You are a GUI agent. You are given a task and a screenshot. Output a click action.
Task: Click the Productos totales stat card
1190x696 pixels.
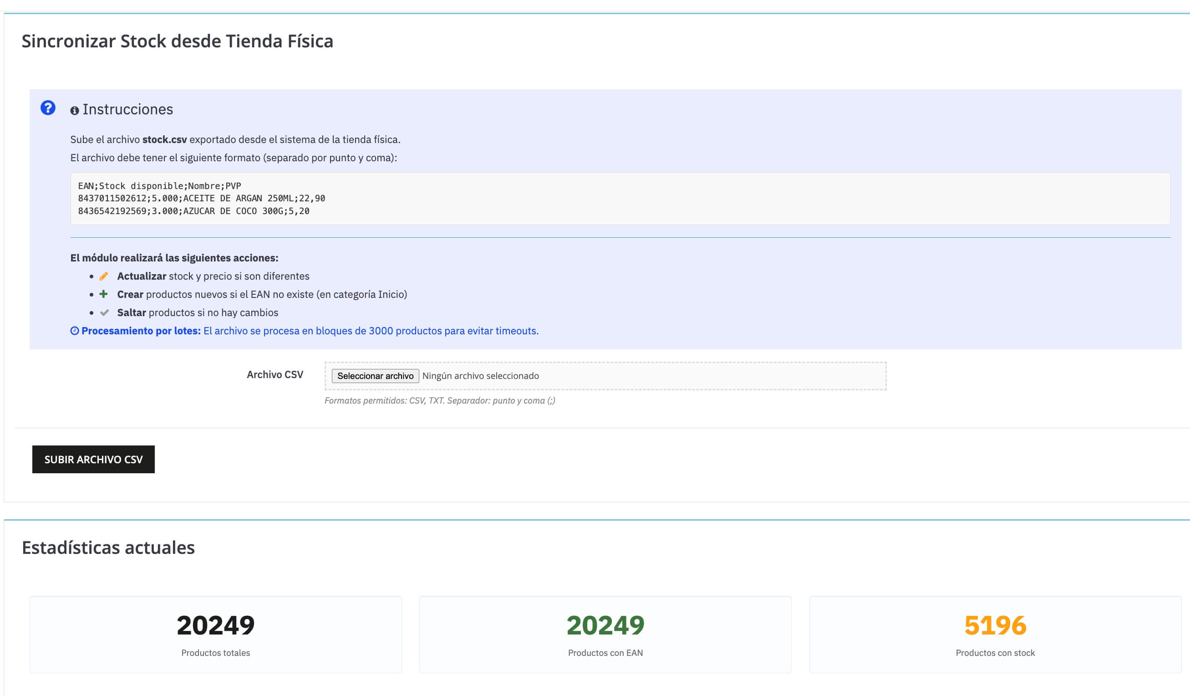pos(215,634)
